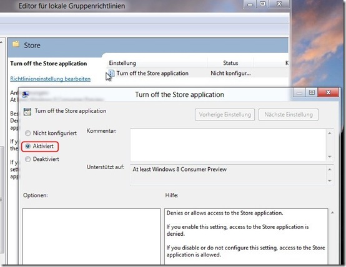
Task: Select the Turn off the Store application list row
Action: click(197, 73)
